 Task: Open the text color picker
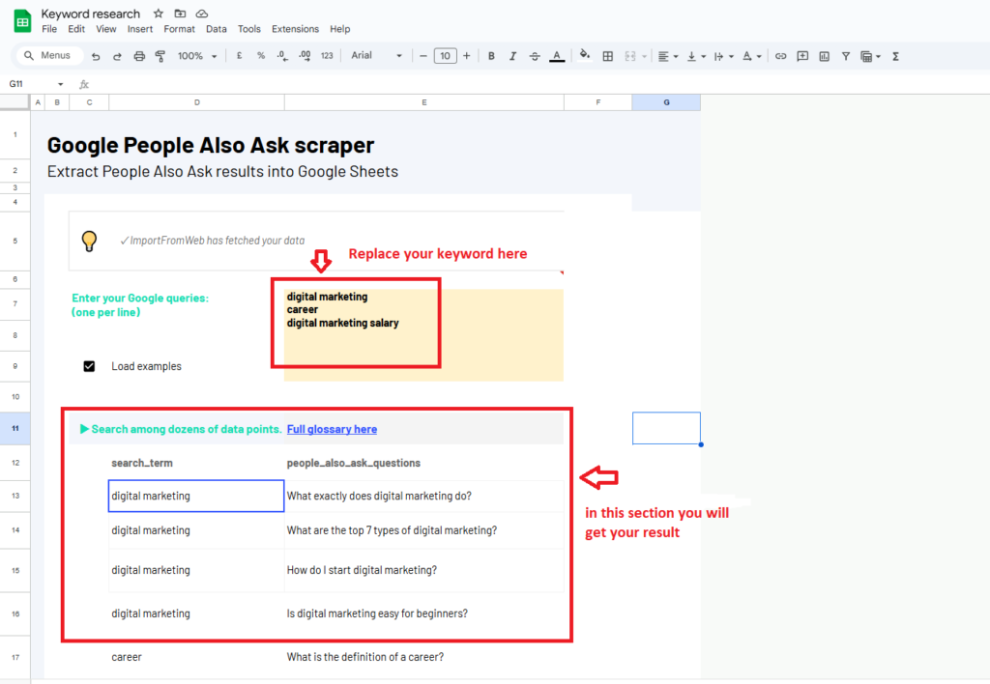tap(557, 56)
